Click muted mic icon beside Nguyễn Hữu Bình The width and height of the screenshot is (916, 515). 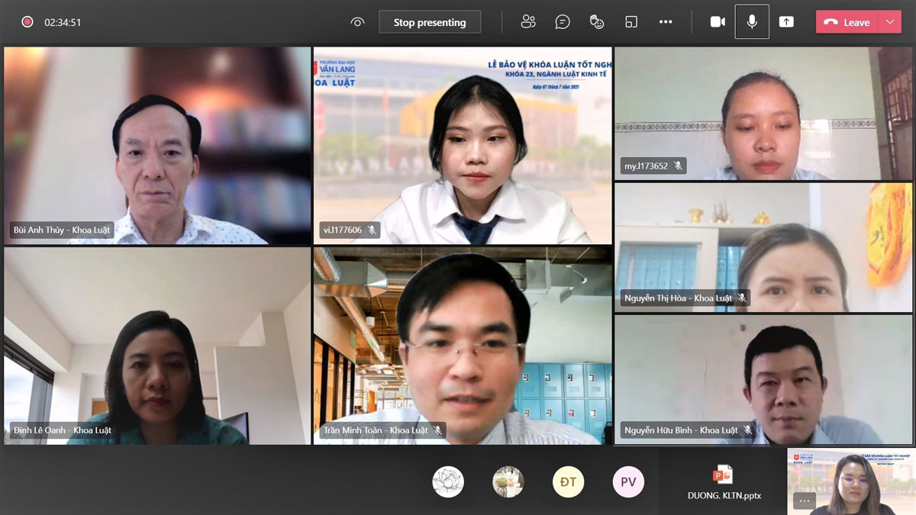click(748, 430)
